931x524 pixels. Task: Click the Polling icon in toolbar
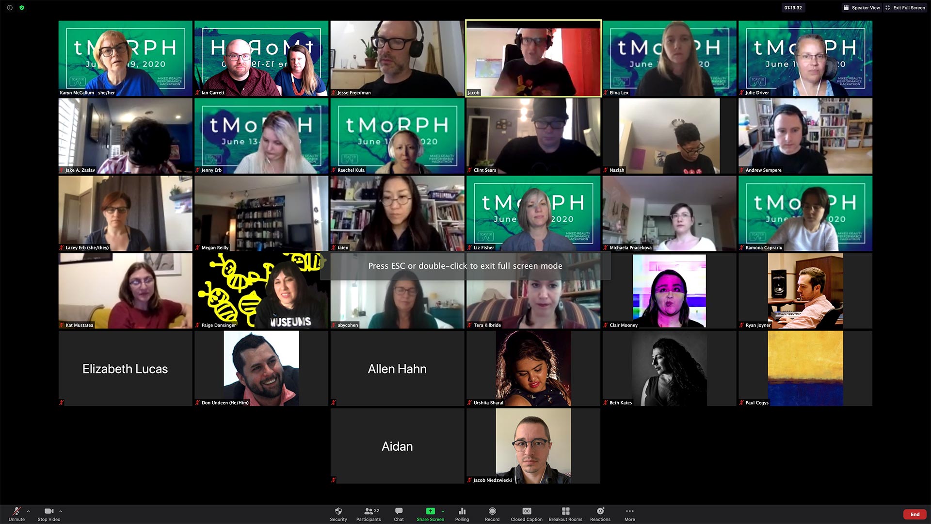click(x=460, y=510)
